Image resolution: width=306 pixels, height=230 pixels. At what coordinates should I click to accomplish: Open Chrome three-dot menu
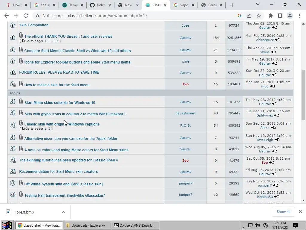[x=299, y=16]
